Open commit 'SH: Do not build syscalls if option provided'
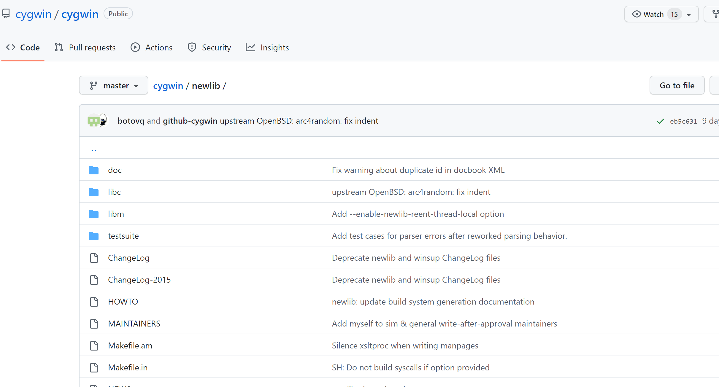This screenshot has width=719, height=387. tap(411, 367)
